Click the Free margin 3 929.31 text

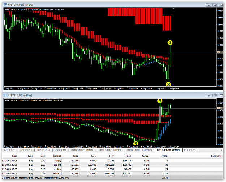point(31,178)
